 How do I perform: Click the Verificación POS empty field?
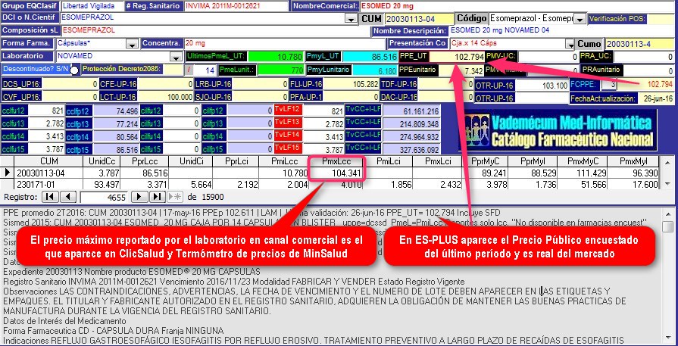click(661, 19)
